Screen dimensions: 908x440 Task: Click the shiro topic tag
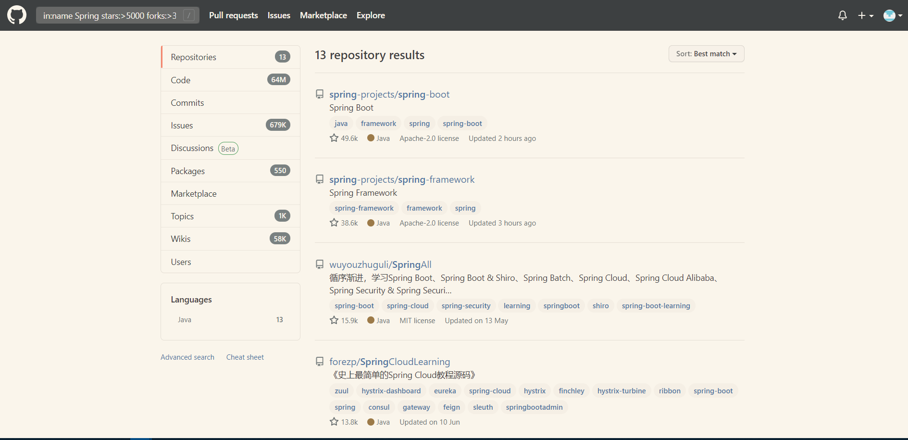pos(600,306)
